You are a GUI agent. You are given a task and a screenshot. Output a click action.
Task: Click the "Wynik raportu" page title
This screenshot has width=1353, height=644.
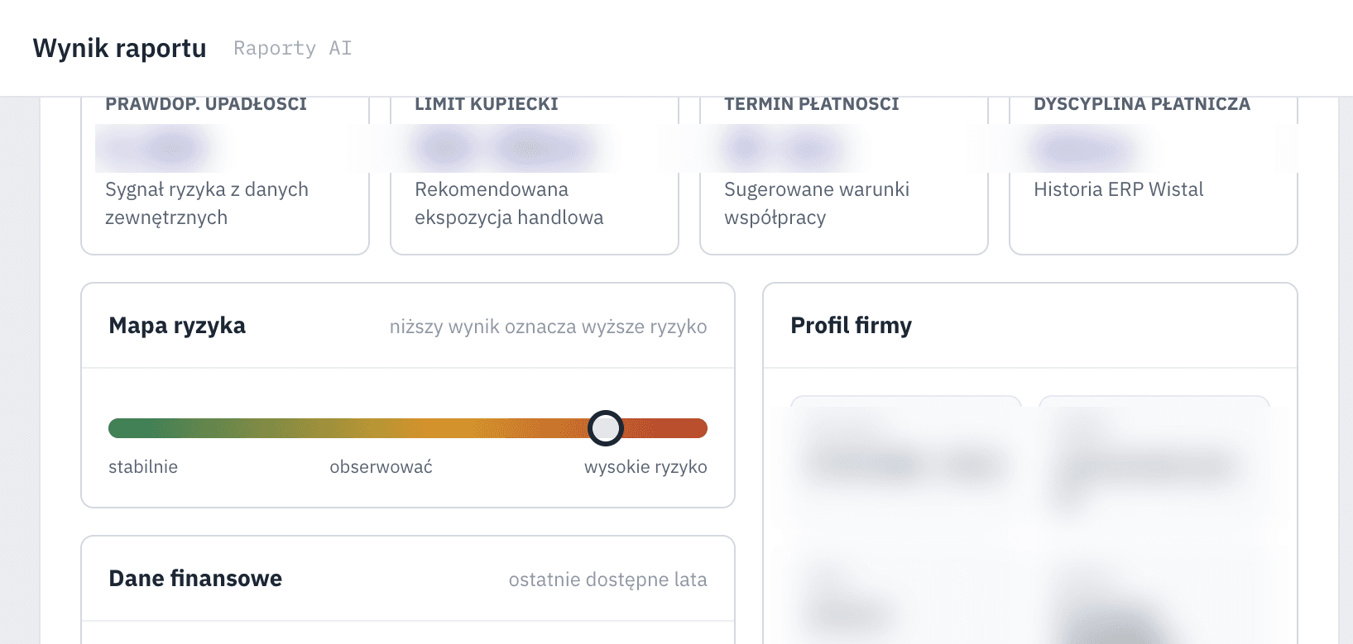coord(119,48)
